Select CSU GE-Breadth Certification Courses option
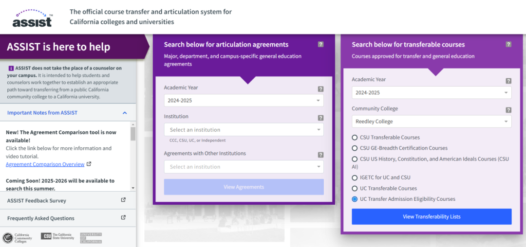526x247 pixels. point(355,148)
